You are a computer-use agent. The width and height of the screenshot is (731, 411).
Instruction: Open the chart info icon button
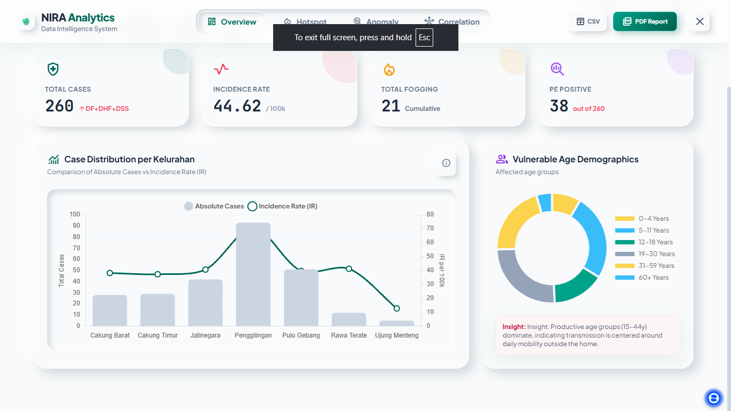[x=446, y=163]
